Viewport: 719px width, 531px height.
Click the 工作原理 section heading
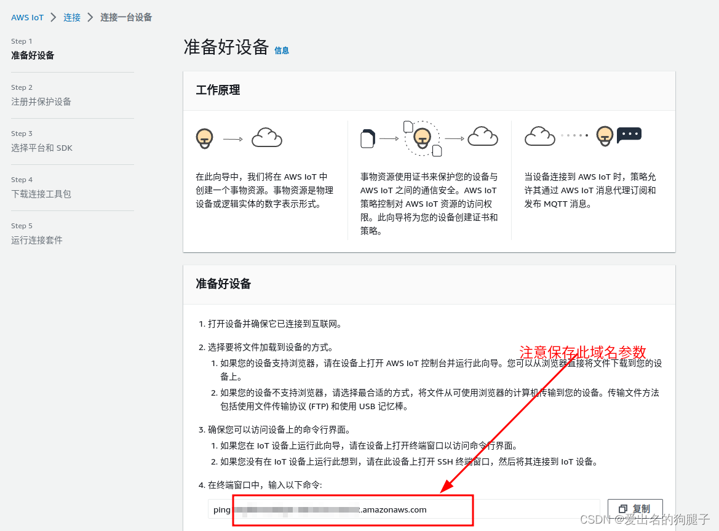point(218,90)
